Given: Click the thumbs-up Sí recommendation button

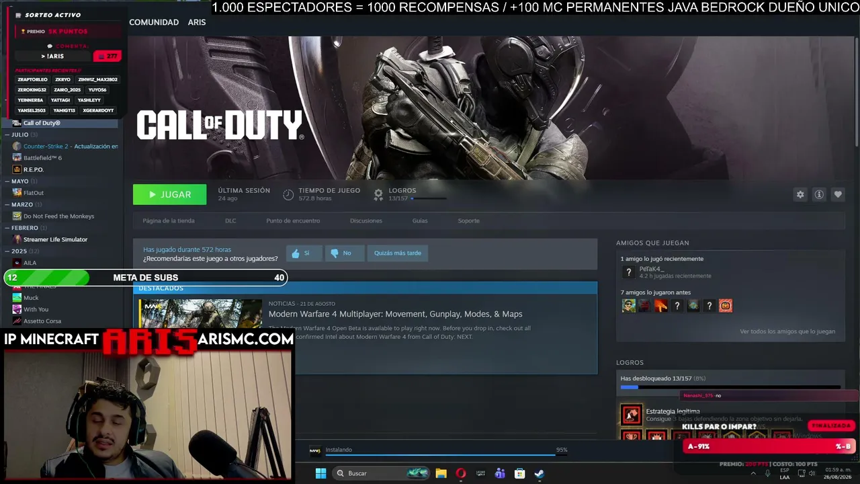Looking at the screenshot, I should pyautogui.click(x=304, y=253).
